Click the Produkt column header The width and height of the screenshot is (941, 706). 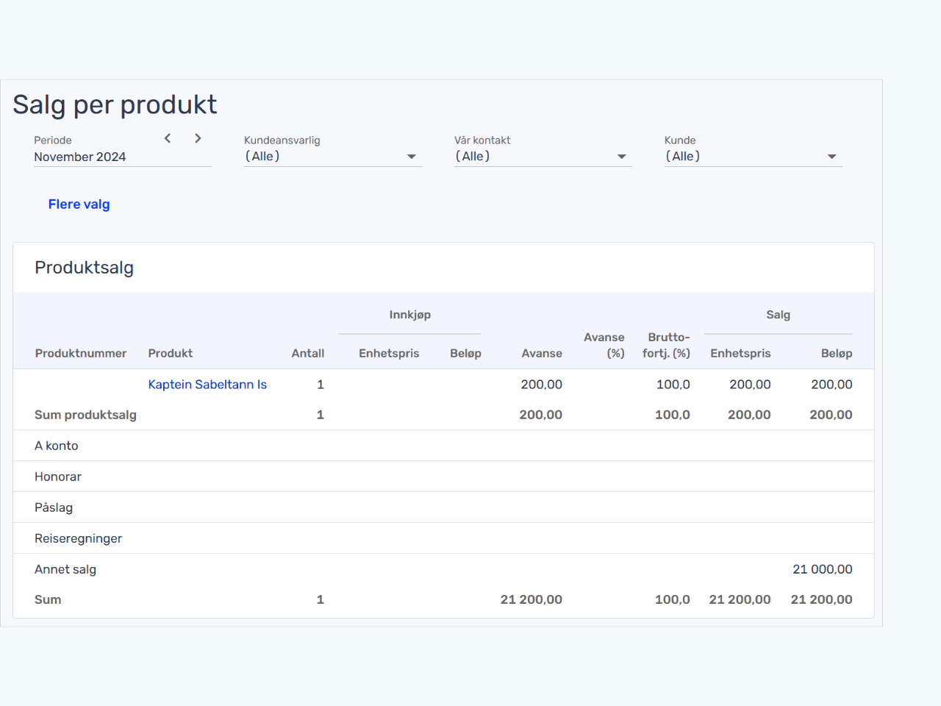[171, 353]
